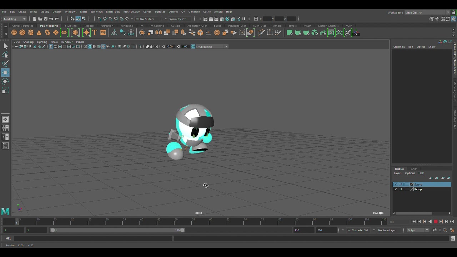Image resolution: width=457 pixels, height=257 pixels.
Task: Open the Modeling menu set dropdown
Action: 15,19
